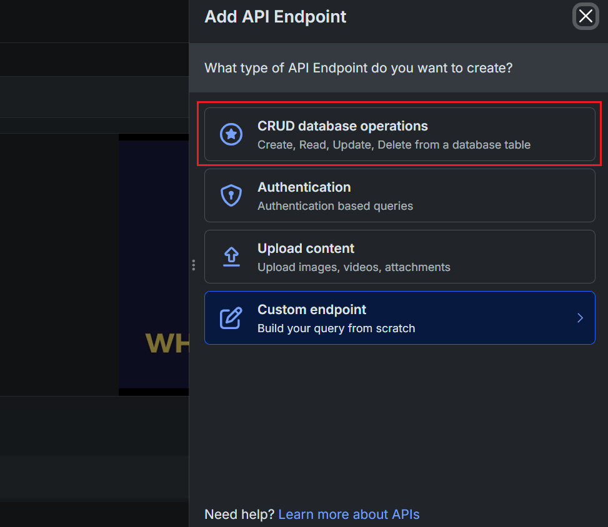Expand Custom endpoint via its chevron arrow
Viewport: 608px width, 527px height.
click(580, 318)
